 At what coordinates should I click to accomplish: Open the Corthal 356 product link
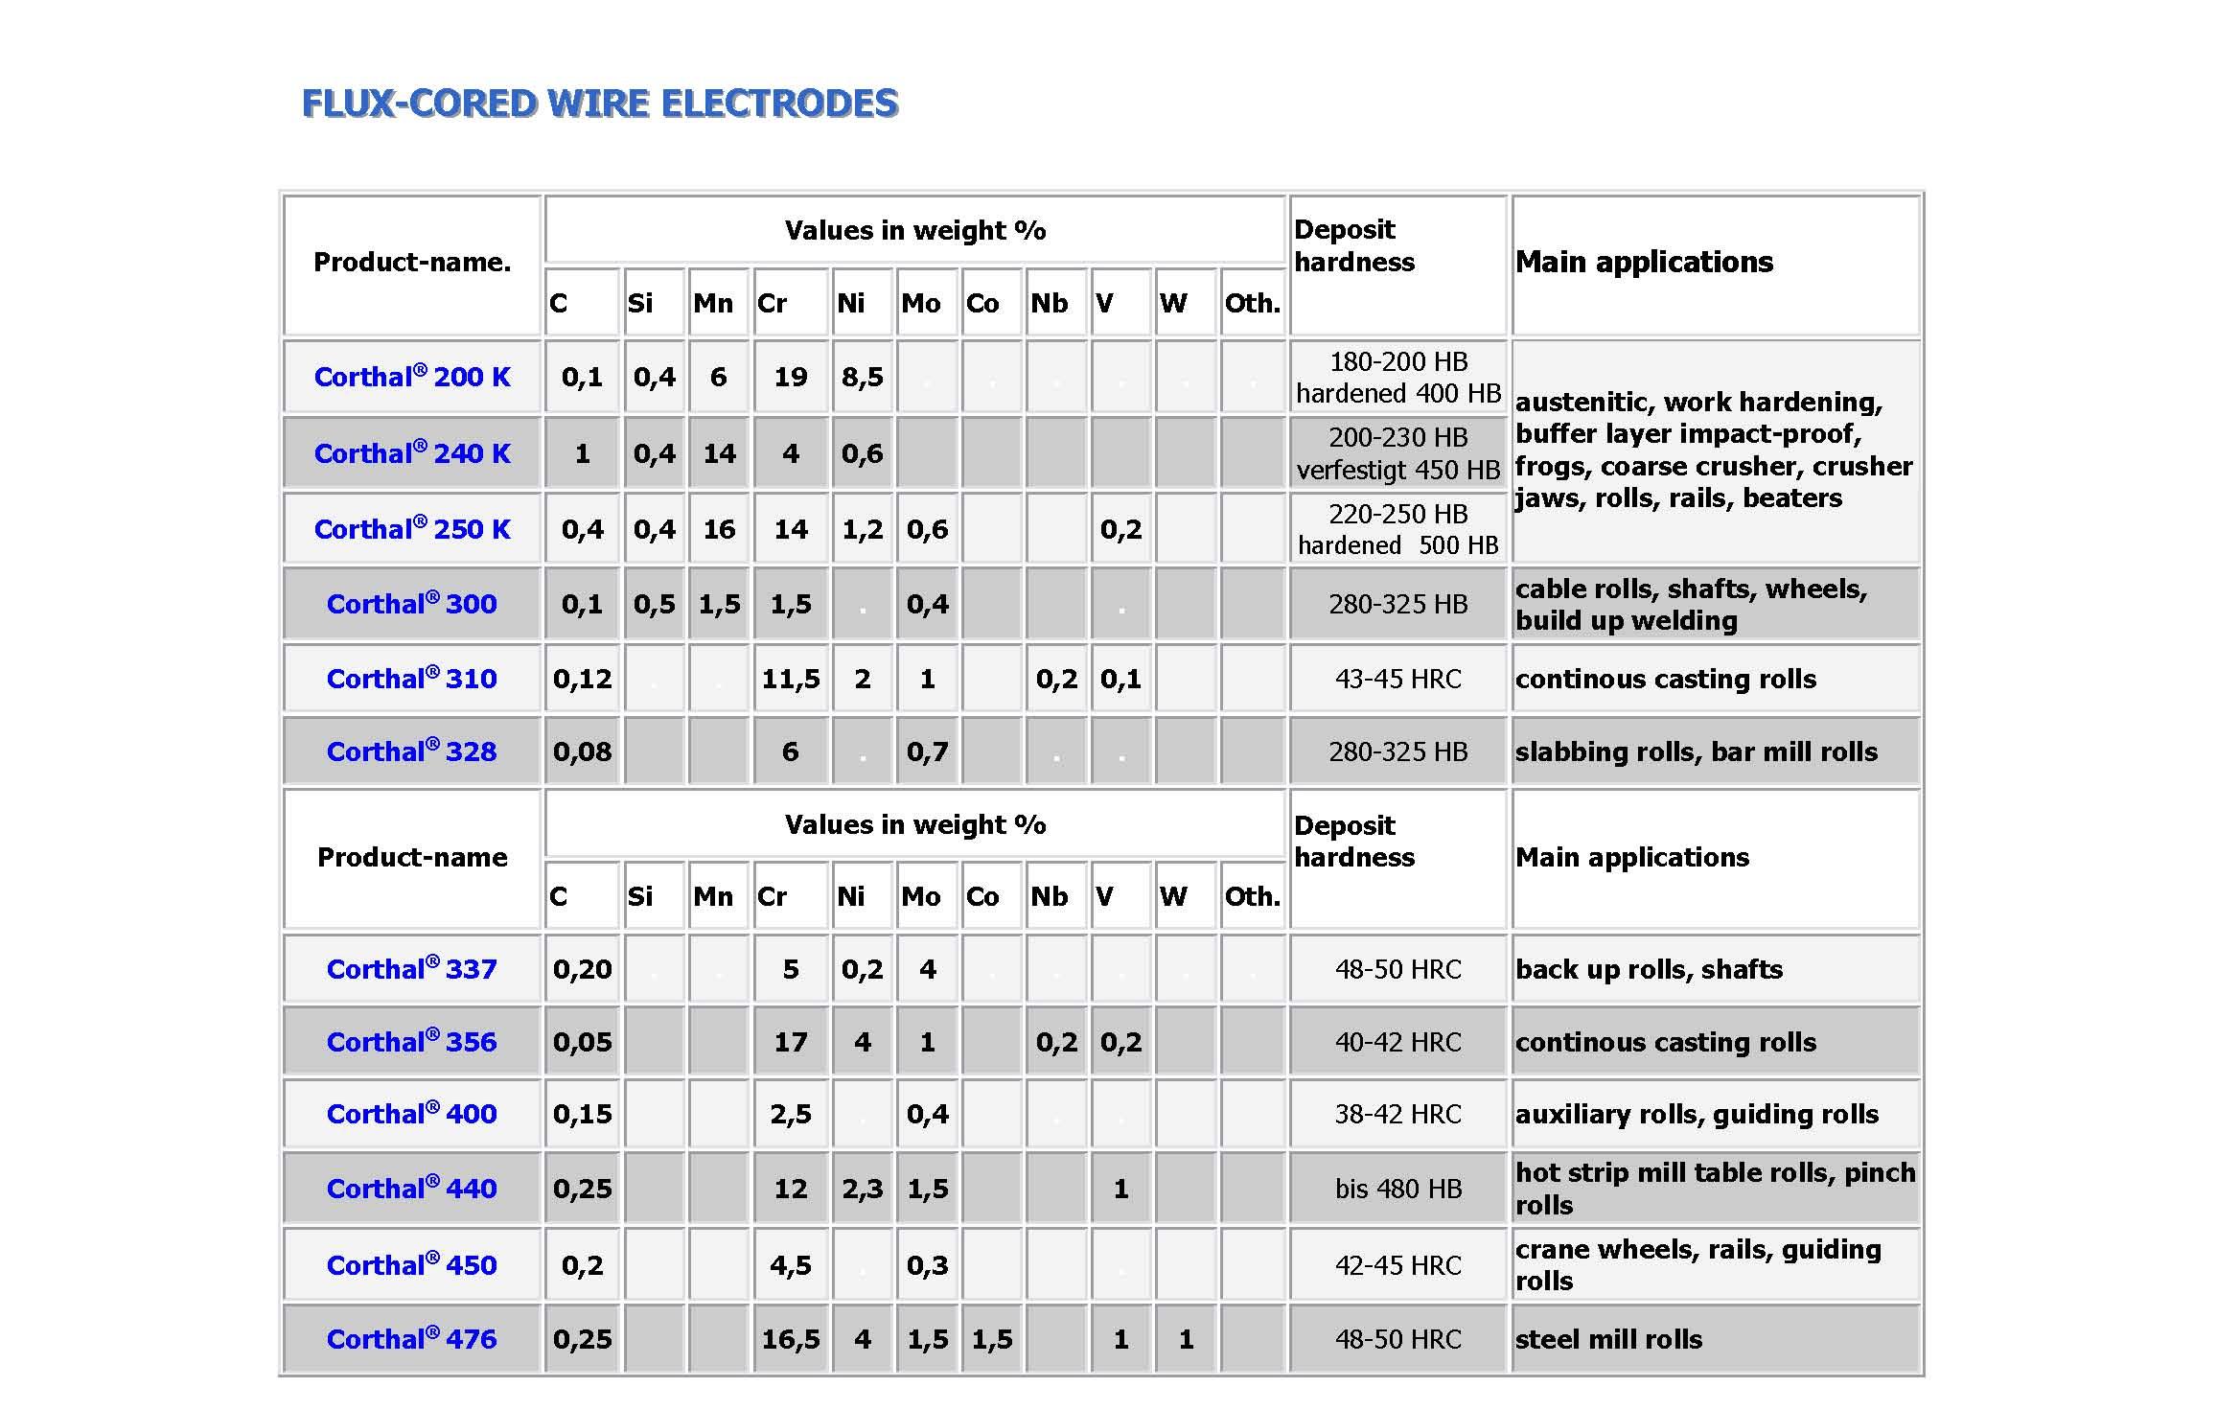412,1042
